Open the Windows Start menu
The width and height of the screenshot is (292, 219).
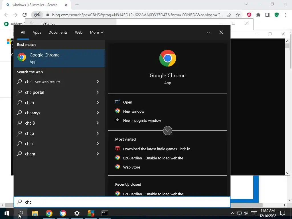coord(7,213)
